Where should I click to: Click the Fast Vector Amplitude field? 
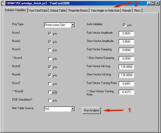pyautogui.click(x=126, y=34)
